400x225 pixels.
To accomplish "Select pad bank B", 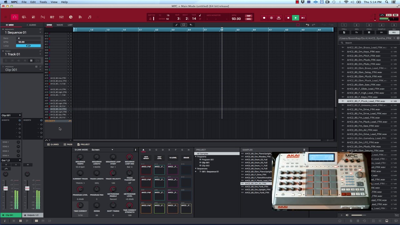I will pos(150,150).
